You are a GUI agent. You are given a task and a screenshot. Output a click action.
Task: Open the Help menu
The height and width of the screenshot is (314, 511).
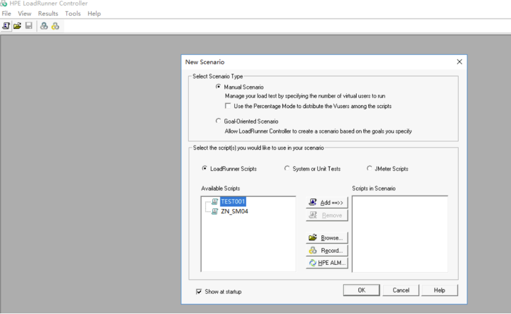(x=94, y=14)
